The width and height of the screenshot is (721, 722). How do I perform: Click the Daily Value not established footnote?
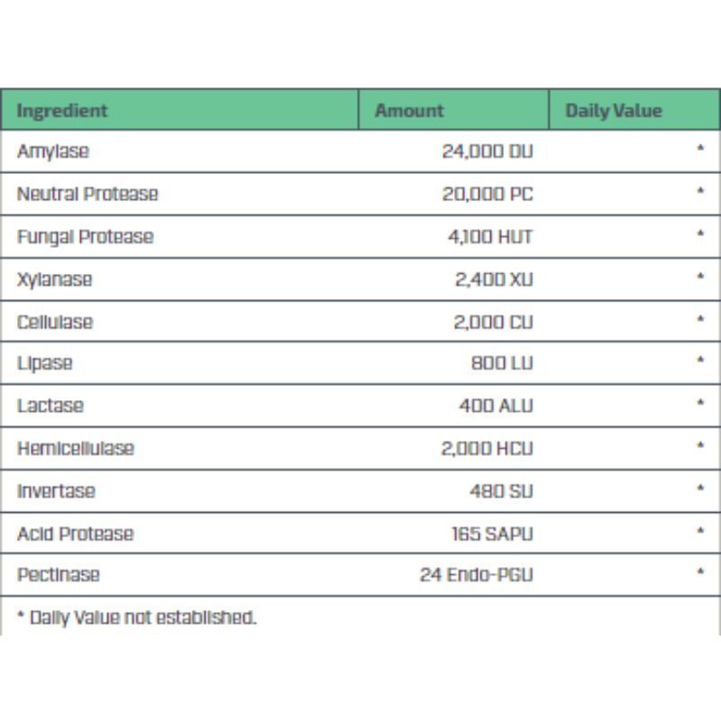coord(136,617)
